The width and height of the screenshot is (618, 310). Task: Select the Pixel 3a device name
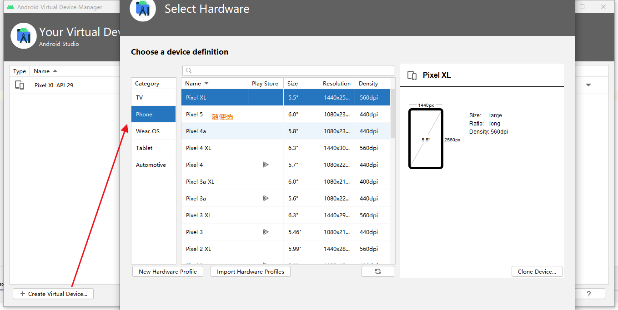click(196, 198)
